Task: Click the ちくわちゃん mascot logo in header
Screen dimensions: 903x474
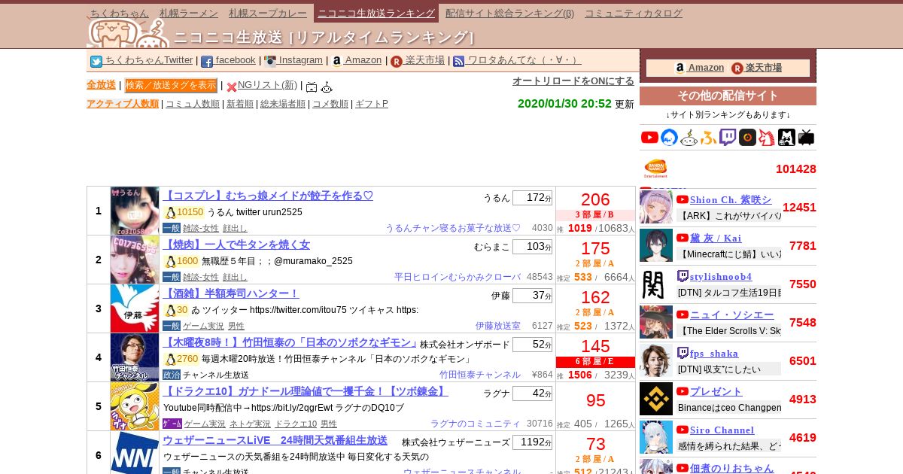Action: click(128, 33)
